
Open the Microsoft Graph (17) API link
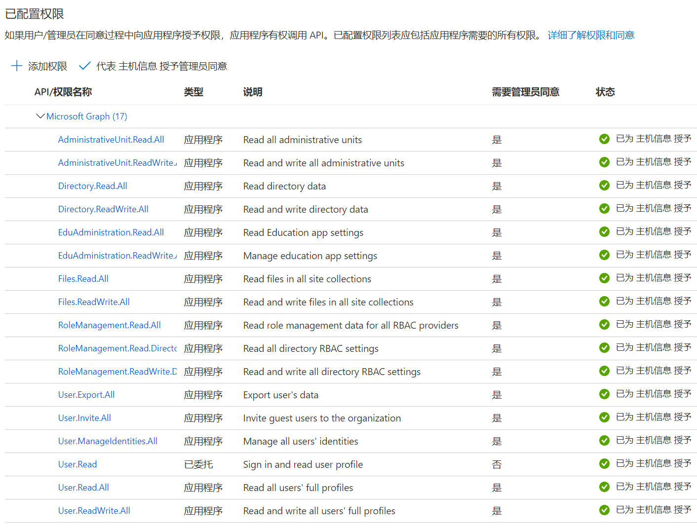[87, 116]
